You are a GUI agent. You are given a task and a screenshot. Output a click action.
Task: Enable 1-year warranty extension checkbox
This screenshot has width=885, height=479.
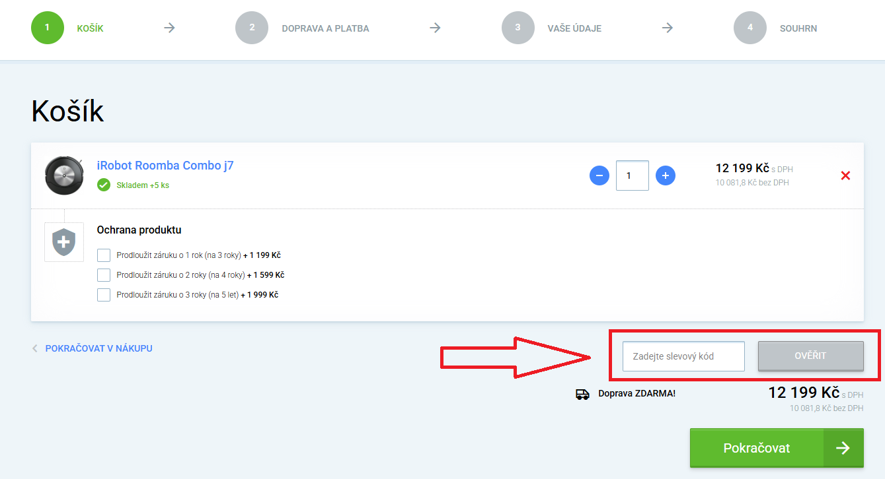104,255
